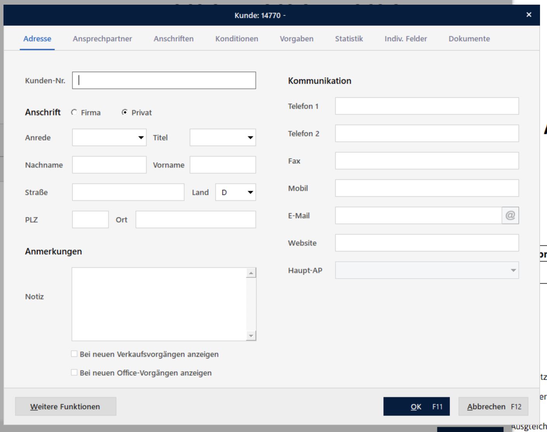This screenshot has width=547, height=432.
Task: Focus the Straße input field
Action: (128, 192)
